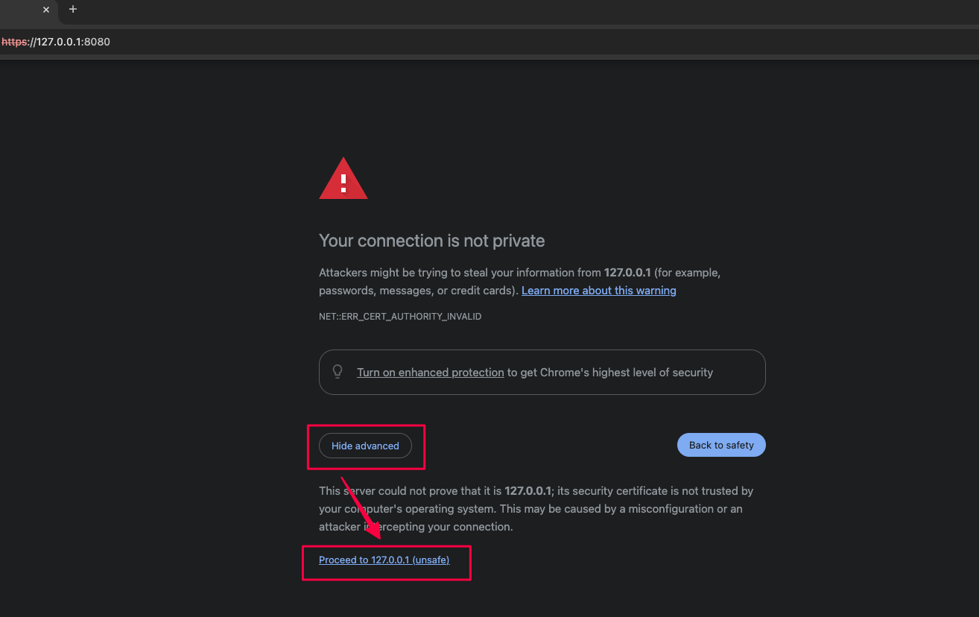Click the lightbulb icon in the protection box
The height and width of the screenshot is (617, 979).
(338, 371)
